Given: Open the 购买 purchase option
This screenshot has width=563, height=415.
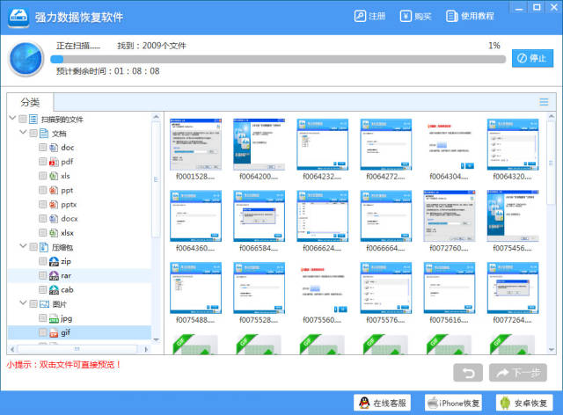Looking at the screenshot, I should (415, 16).
